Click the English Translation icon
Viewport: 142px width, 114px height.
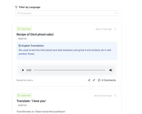point(20,46)
